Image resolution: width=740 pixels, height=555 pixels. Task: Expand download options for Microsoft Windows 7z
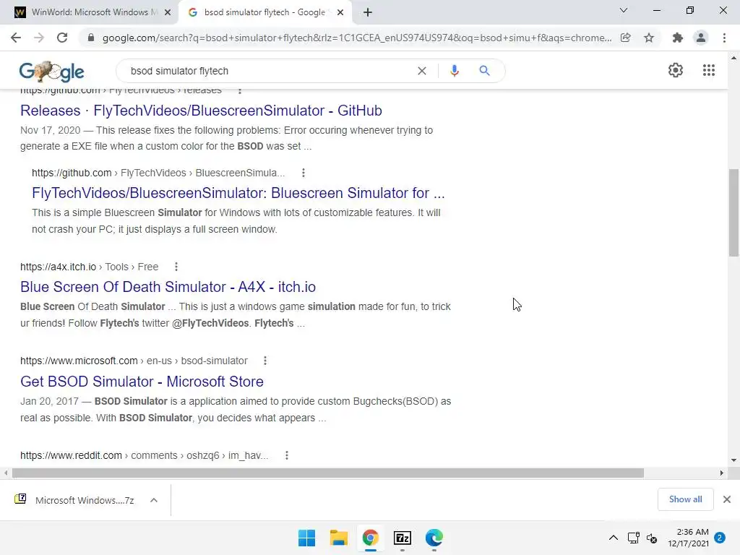[x=154, y=500]
